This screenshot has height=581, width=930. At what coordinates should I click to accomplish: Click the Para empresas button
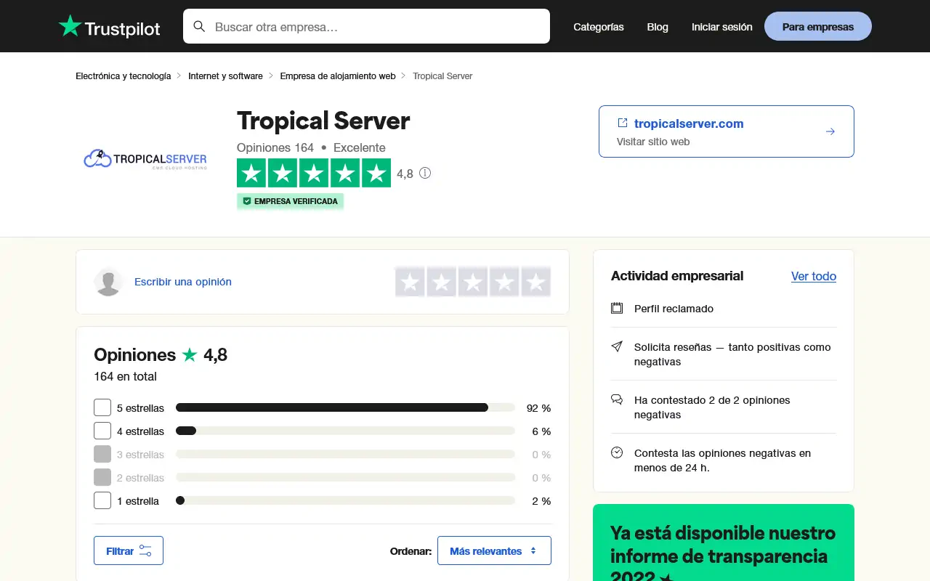[818, 26]
